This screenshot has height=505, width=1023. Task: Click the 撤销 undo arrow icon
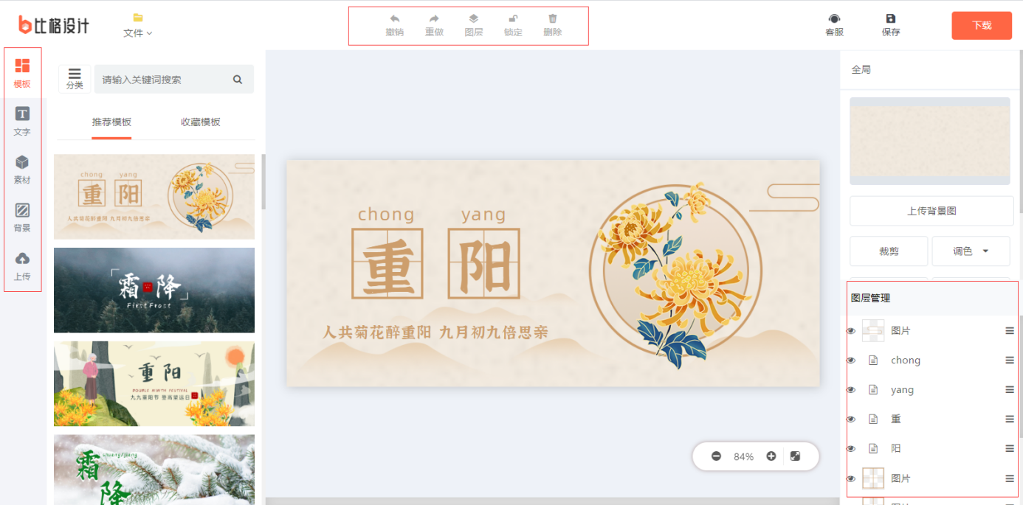click(394, 18)
